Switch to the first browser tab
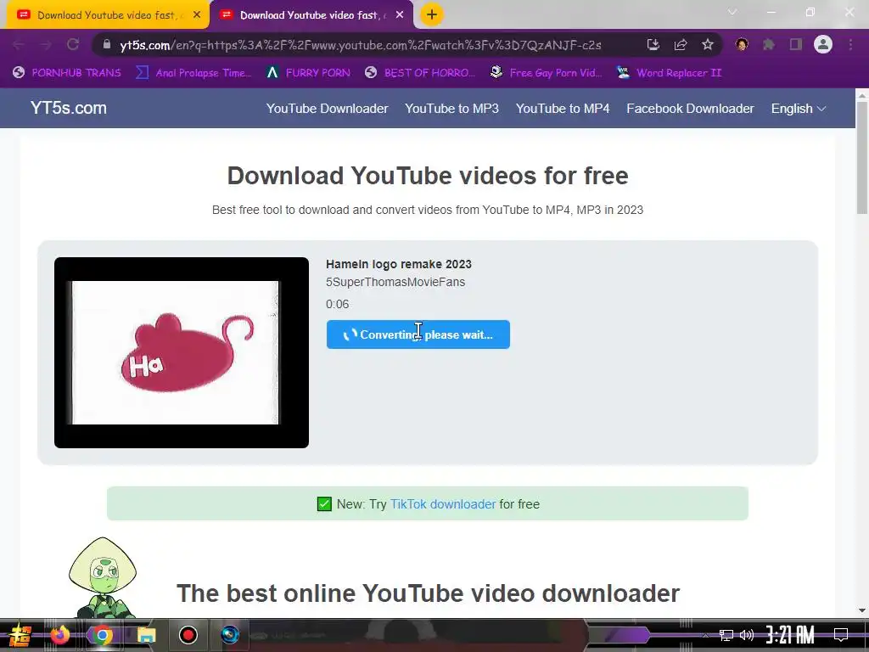Screen dimensions: 869x652 [108, 15]
